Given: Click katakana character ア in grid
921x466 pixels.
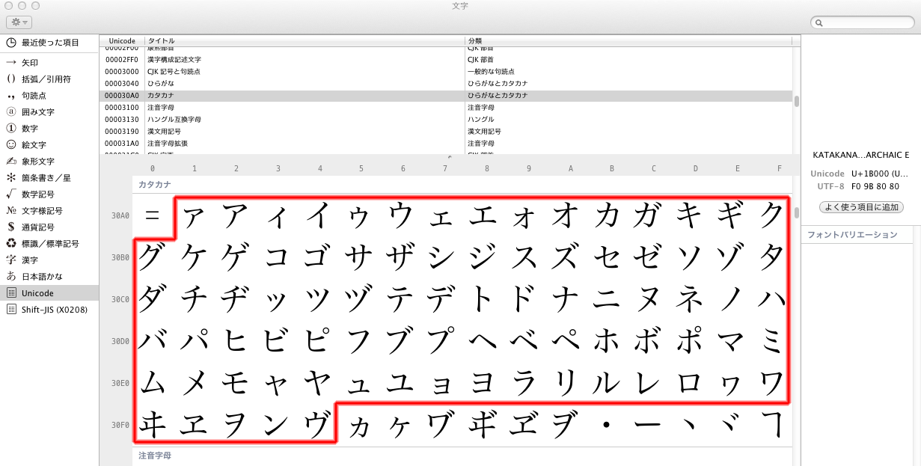Looking at the screenshot, I should coord(236,217).
